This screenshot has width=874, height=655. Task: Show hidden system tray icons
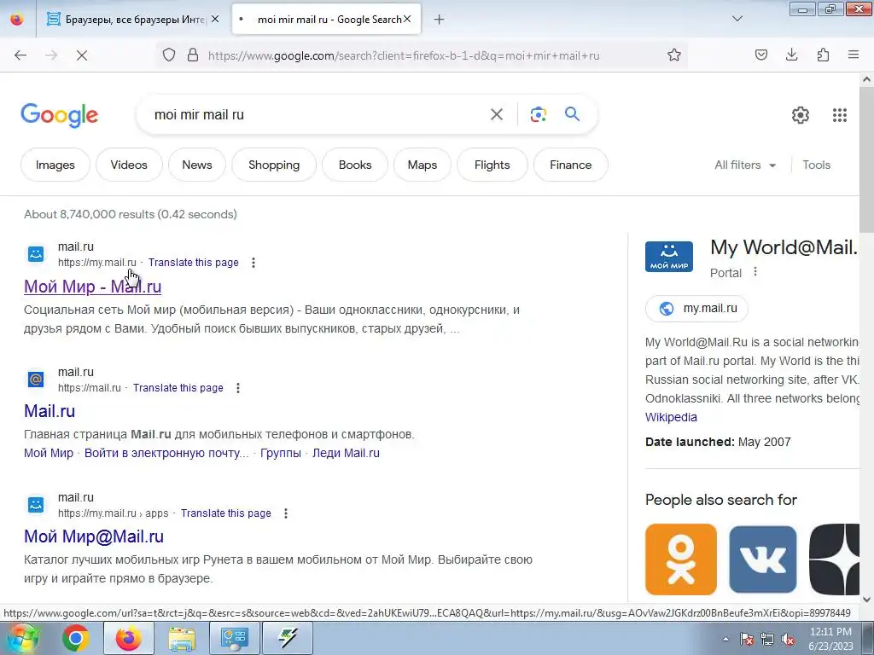pyautogui.click(x=725, y=640)
